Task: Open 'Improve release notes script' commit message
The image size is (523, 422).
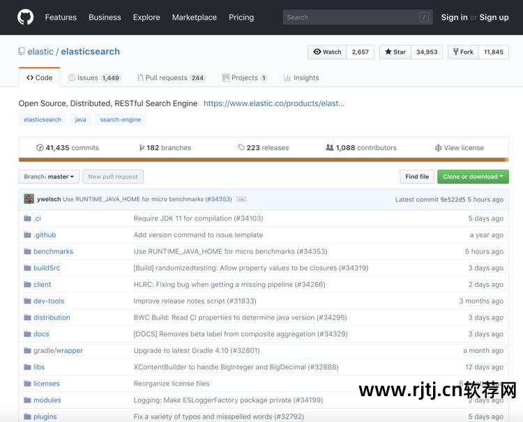Action: click(195, 301)
